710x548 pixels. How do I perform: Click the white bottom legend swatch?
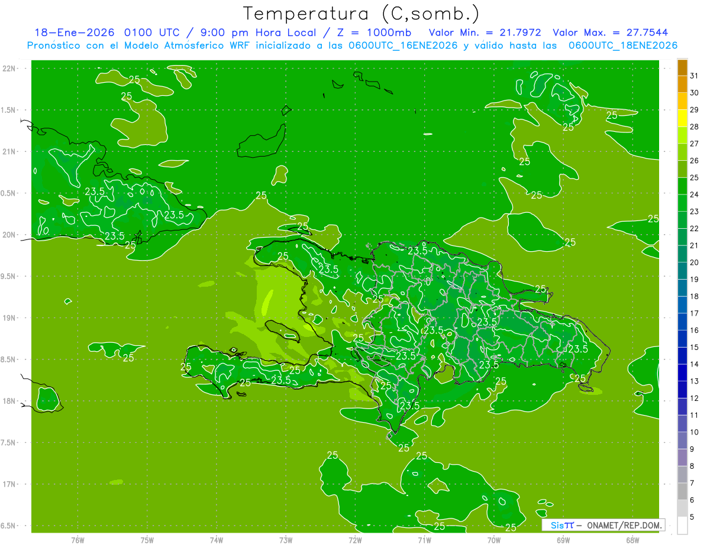tap(682, 526)
